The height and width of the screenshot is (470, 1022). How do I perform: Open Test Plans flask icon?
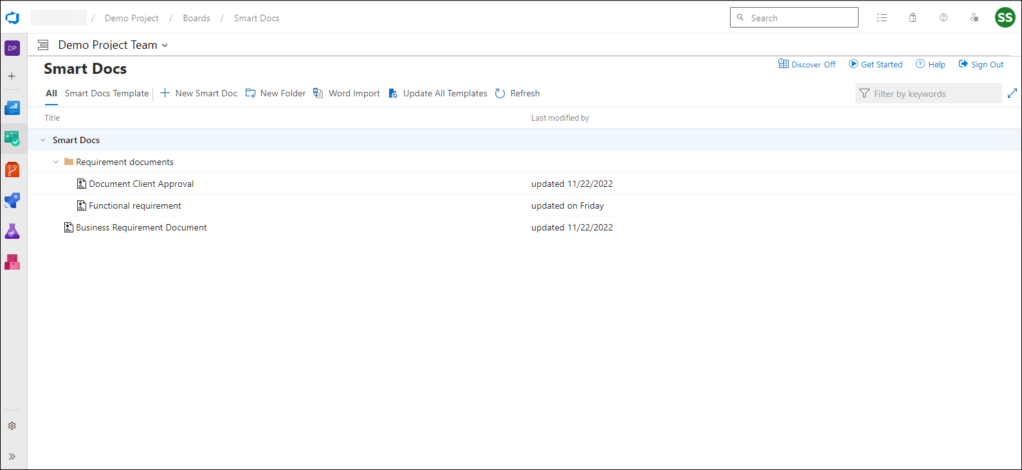point(12,231)
